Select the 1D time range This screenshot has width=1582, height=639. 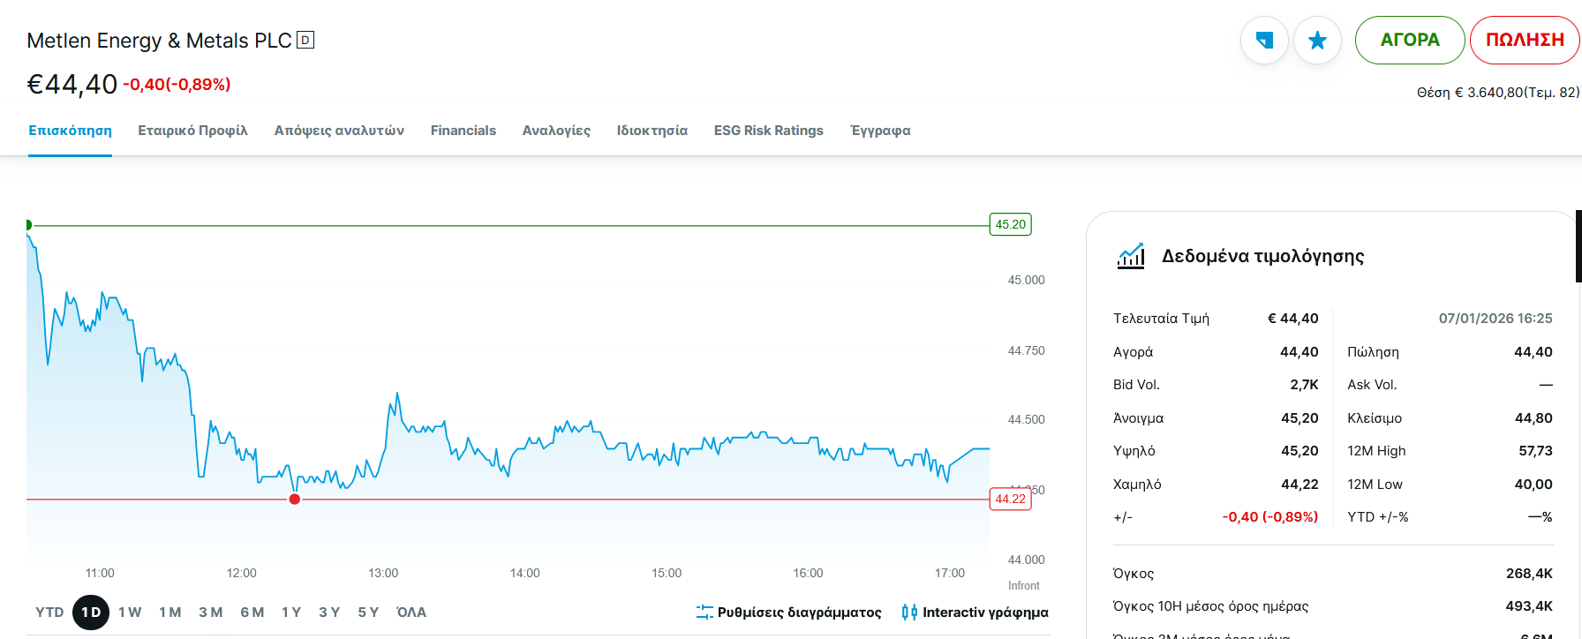91,612
